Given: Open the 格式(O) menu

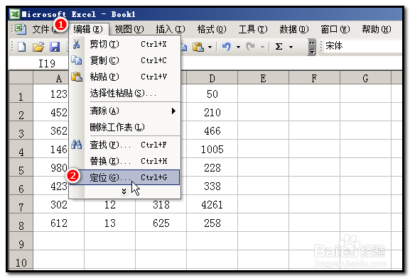Looking at the screenshot, I should point(212,29).
